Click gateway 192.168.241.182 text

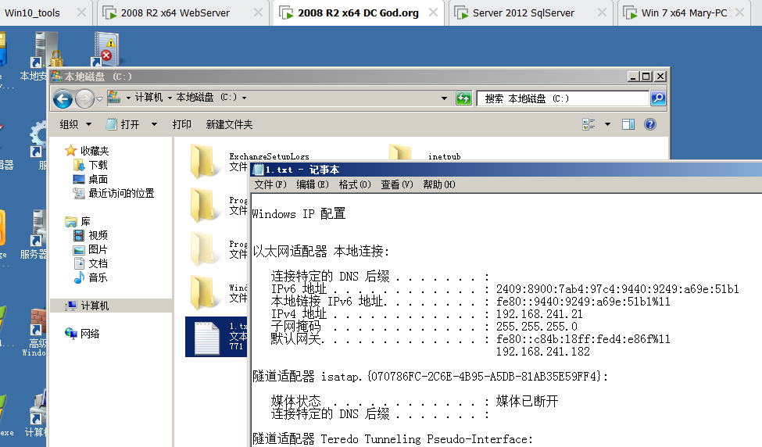542,352
